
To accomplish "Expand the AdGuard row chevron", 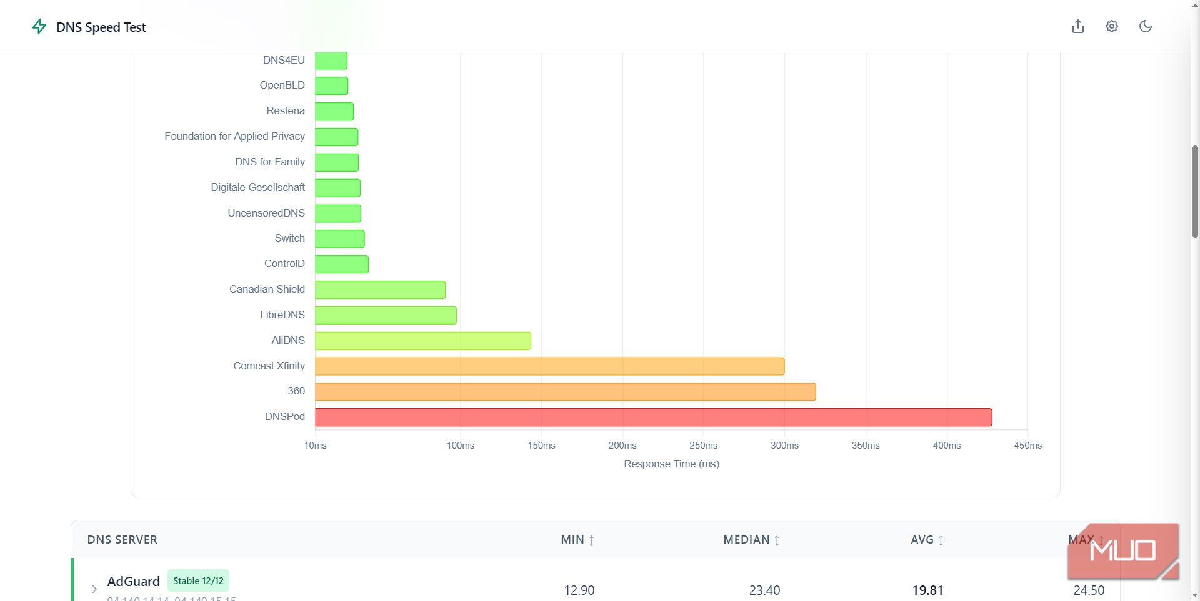I will pyautogui.click(x=94, y=589).
